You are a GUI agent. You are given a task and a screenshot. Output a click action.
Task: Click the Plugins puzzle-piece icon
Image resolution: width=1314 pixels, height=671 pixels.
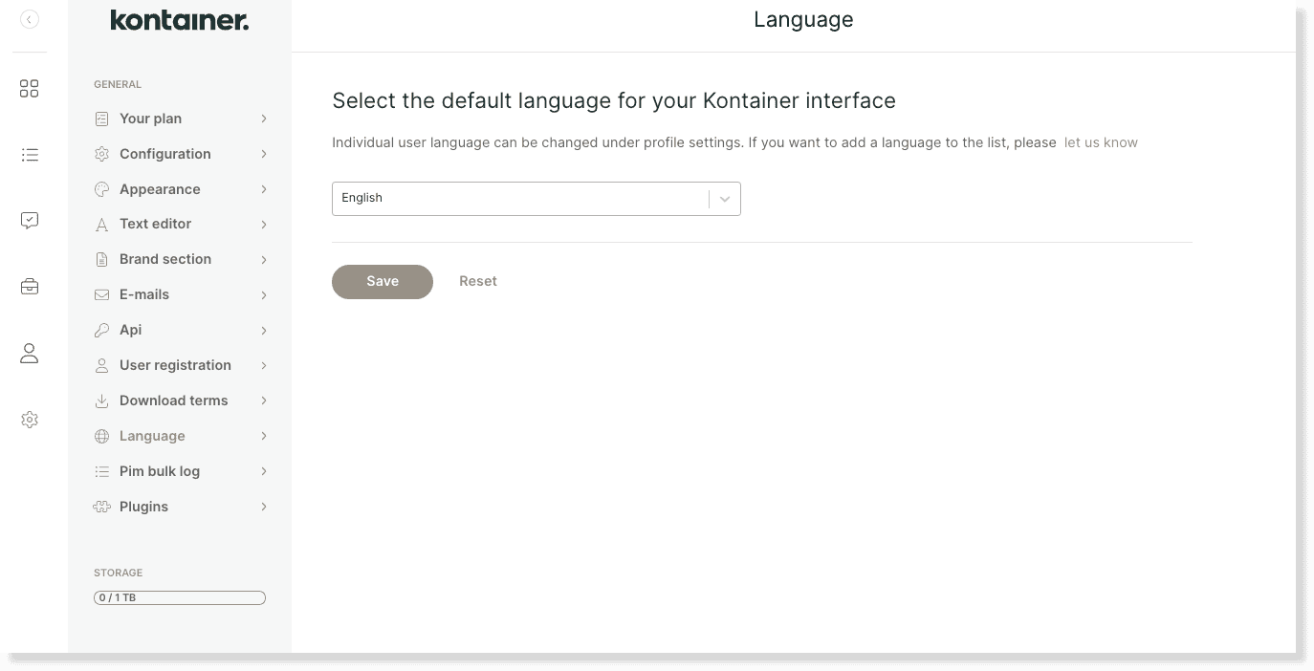pyautogui.click(x=101, y=507)
